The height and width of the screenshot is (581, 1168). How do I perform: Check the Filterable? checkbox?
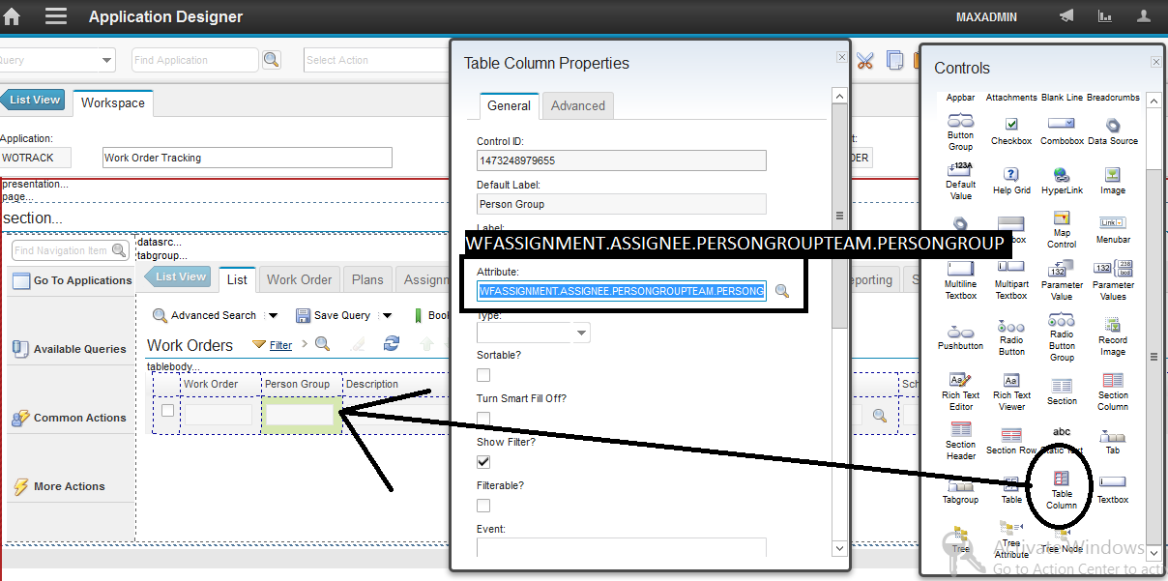[x=482, y=505]
